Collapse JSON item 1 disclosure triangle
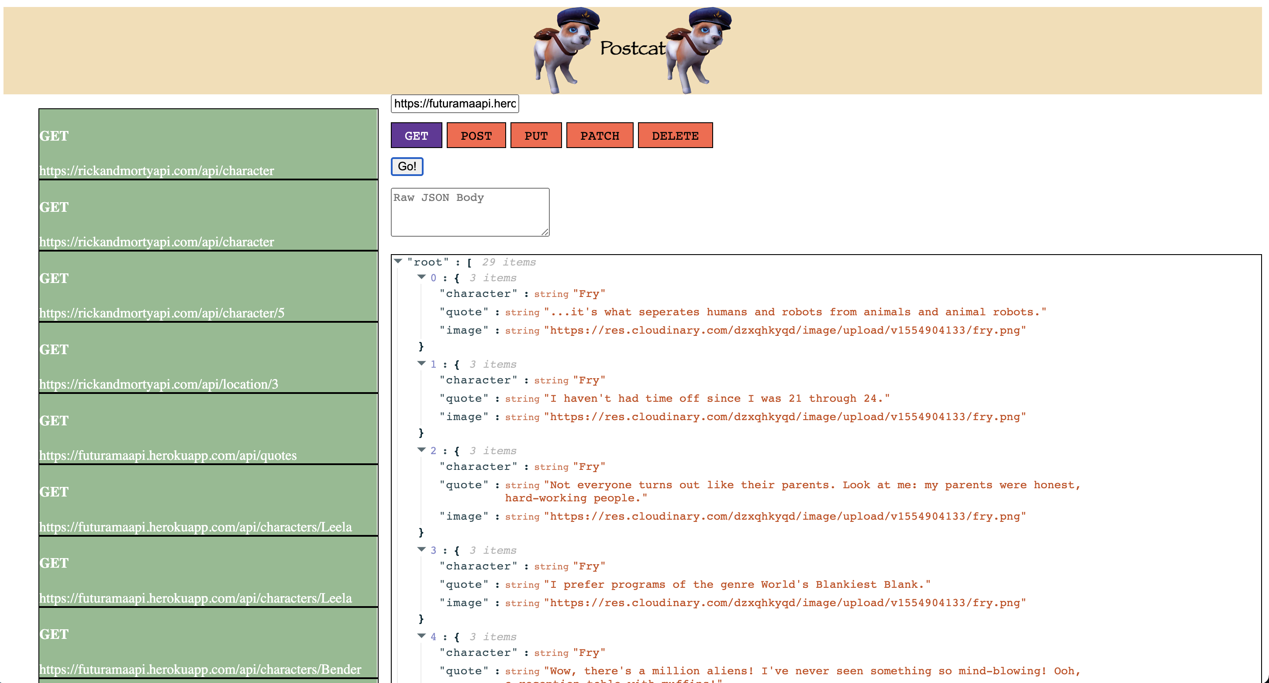The image size is (1269, 683). (421, 364)
